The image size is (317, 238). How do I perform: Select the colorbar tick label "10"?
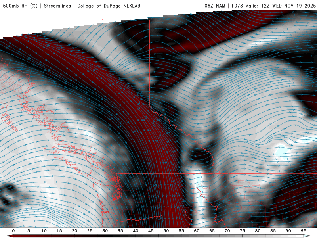click(44, 231)
